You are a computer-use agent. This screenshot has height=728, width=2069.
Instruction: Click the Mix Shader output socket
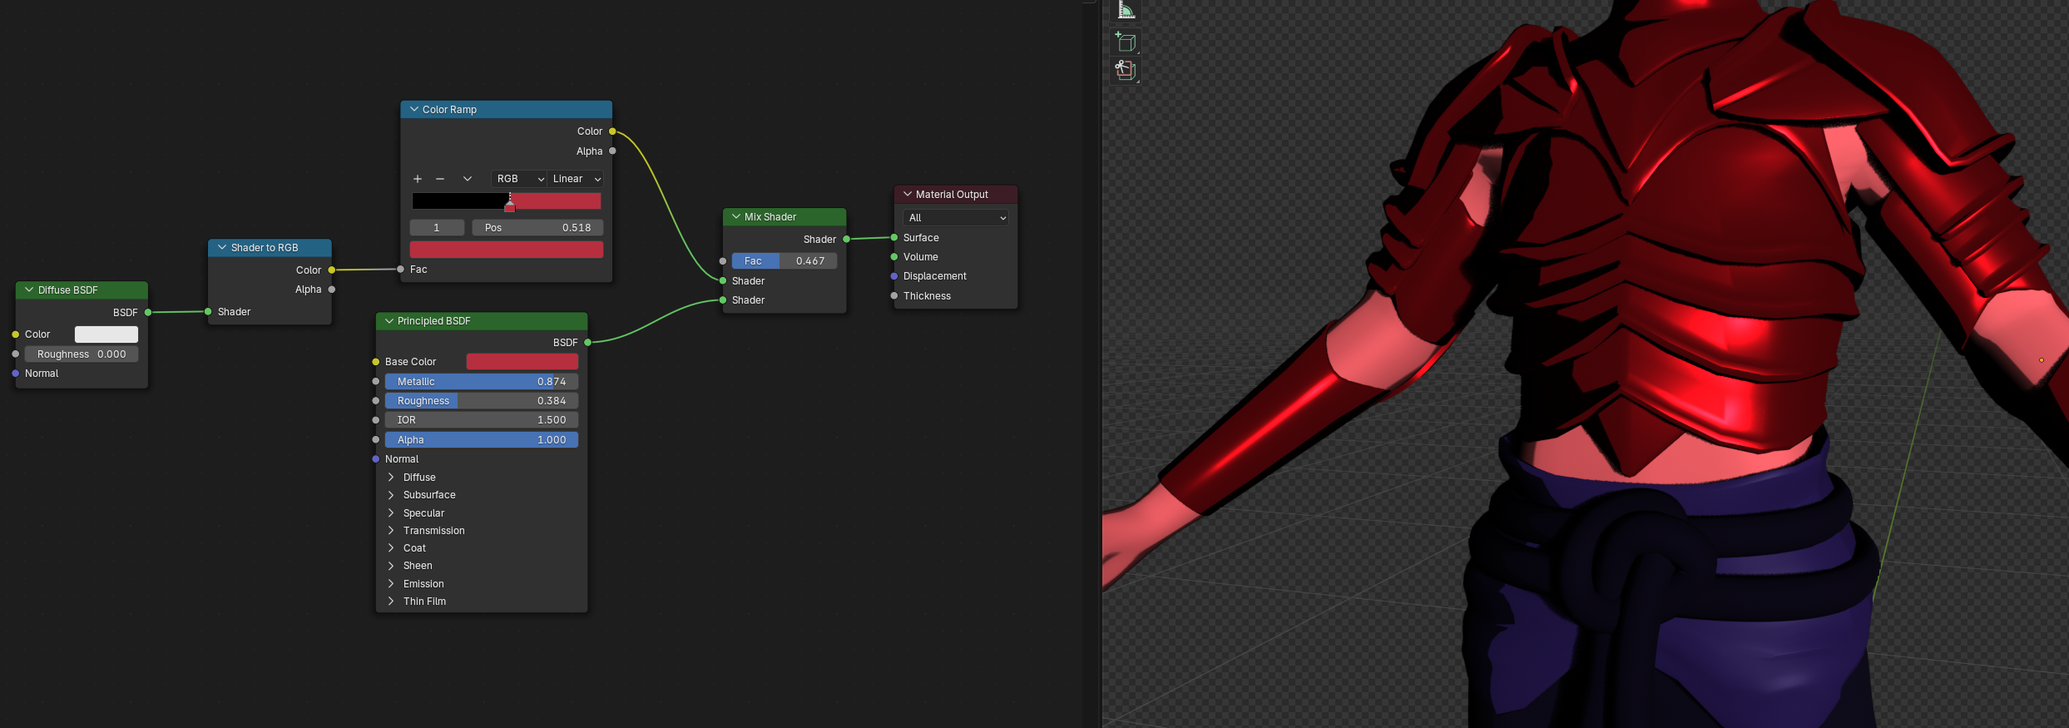click(847, 240)
